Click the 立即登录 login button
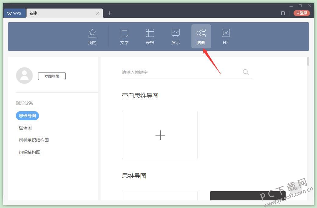 [52, 76]
